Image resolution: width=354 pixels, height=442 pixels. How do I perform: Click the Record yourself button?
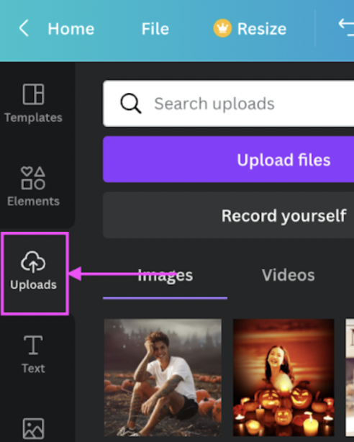tap(228, 215)
